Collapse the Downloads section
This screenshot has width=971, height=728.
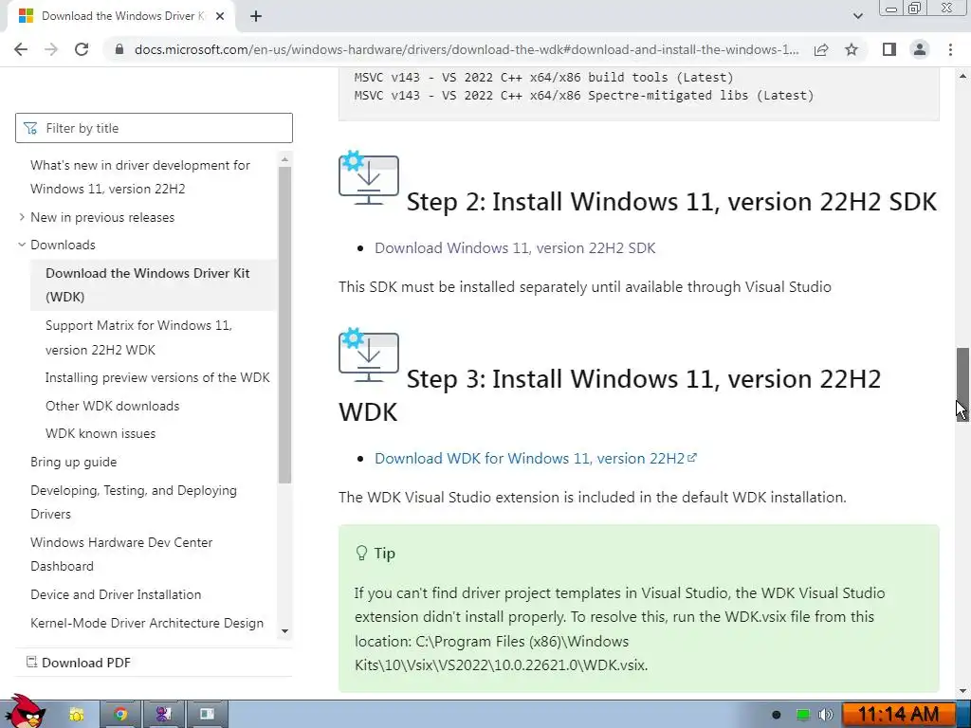point(22,245)
